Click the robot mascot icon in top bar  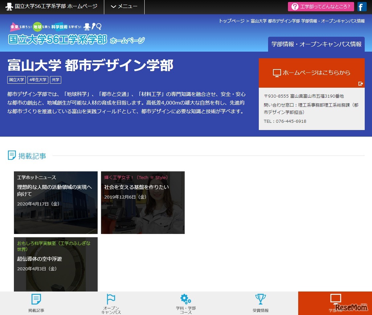point(9,7)
